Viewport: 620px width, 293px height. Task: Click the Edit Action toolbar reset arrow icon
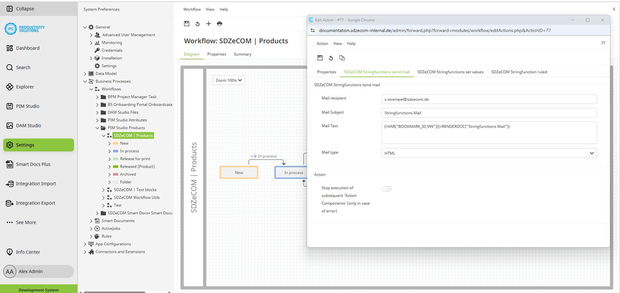pos(331,58)
